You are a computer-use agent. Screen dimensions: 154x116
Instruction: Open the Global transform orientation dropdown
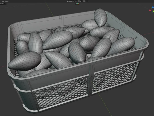[71, 1]
